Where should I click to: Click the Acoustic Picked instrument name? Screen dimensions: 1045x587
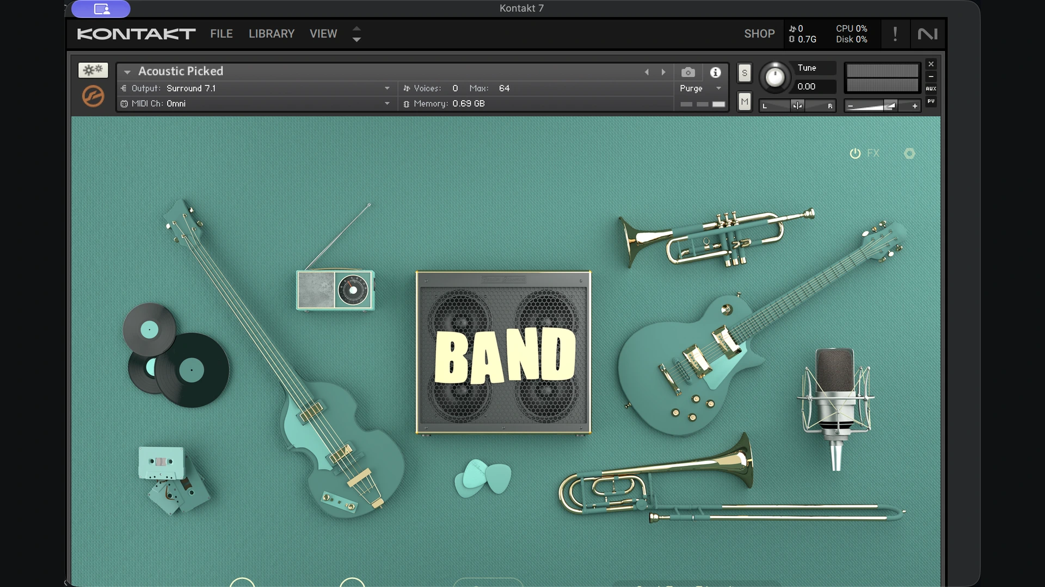(x=181, y=71)
